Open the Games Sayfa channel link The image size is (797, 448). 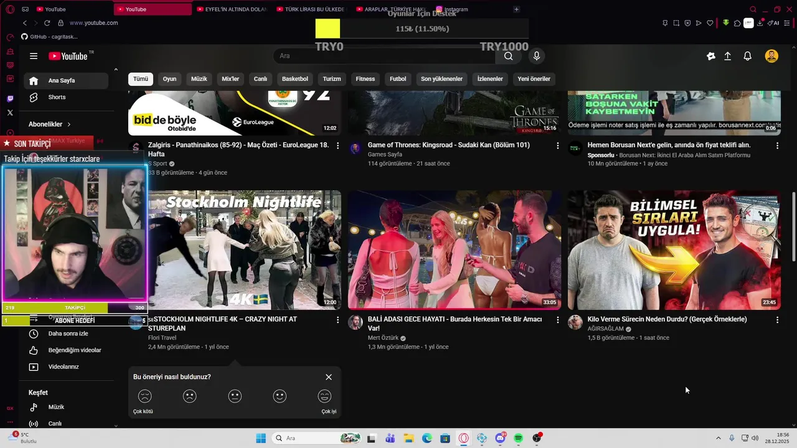click(x=385, y=154)
